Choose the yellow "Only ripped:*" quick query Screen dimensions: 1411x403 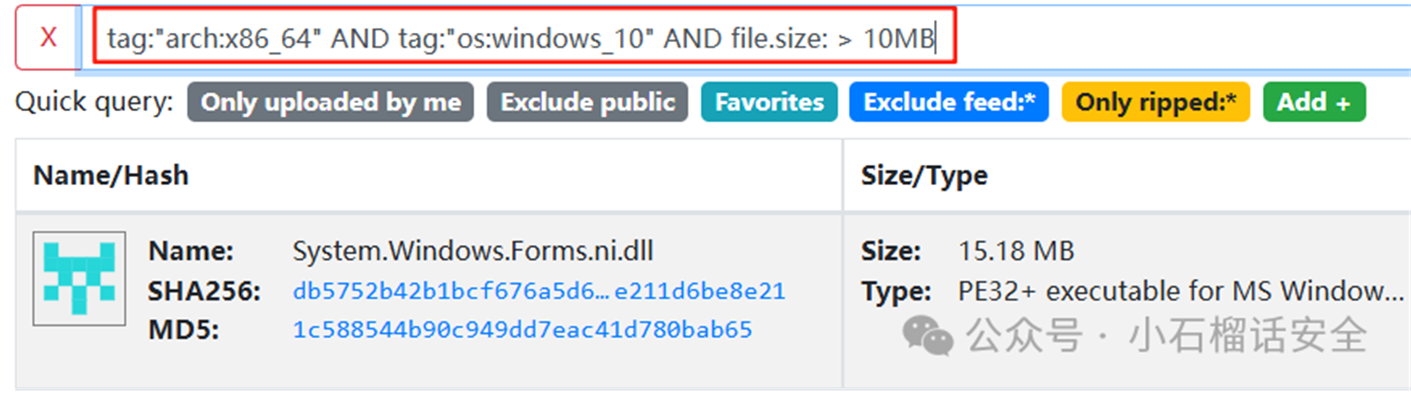coord(1155,102)
